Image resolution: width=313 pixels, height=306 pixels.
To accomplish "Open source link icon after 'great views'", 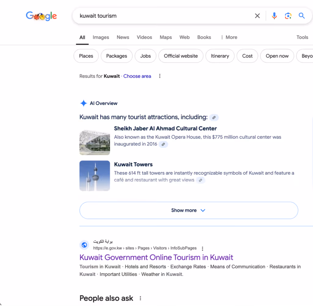I will (x=201, y=180).
